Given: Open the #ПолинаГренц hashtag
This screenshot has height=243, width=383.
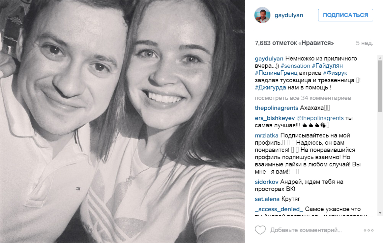Looking at the screenshot, I should click(x=276, y=73).
